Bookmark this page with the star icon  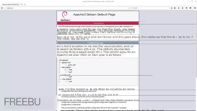click(x=172, y=8)
